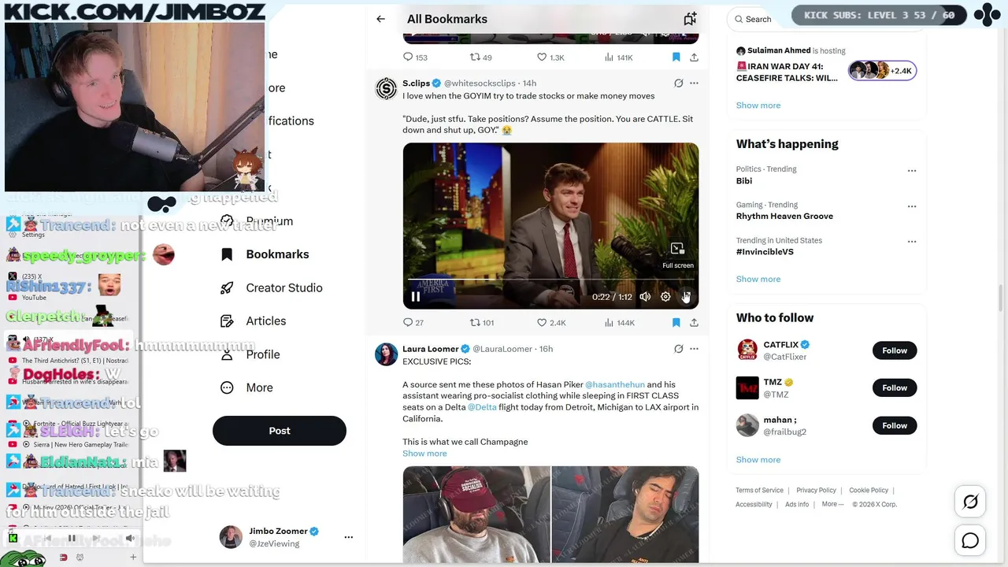This screenshot has width=1008, height=567.
Task: Open account menu next to Jimbo Zoomer
Action: (x=348, y=537)
